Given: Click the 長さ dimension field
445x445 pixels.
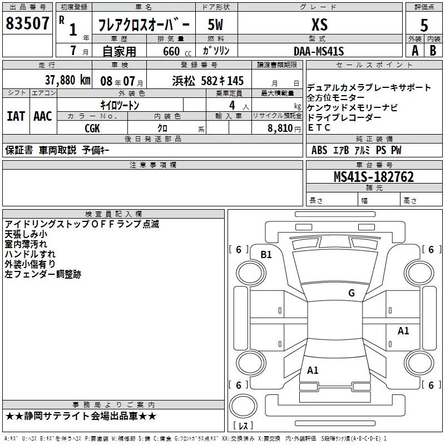Looking at the screenshot, I should [332, 200].
